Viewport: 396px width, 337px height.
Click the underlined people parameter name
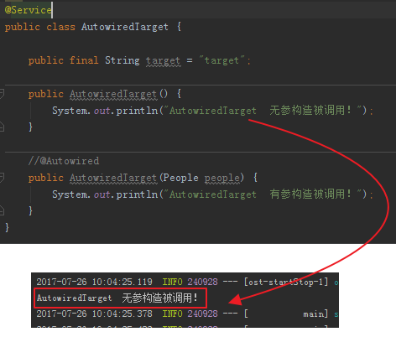222,178
